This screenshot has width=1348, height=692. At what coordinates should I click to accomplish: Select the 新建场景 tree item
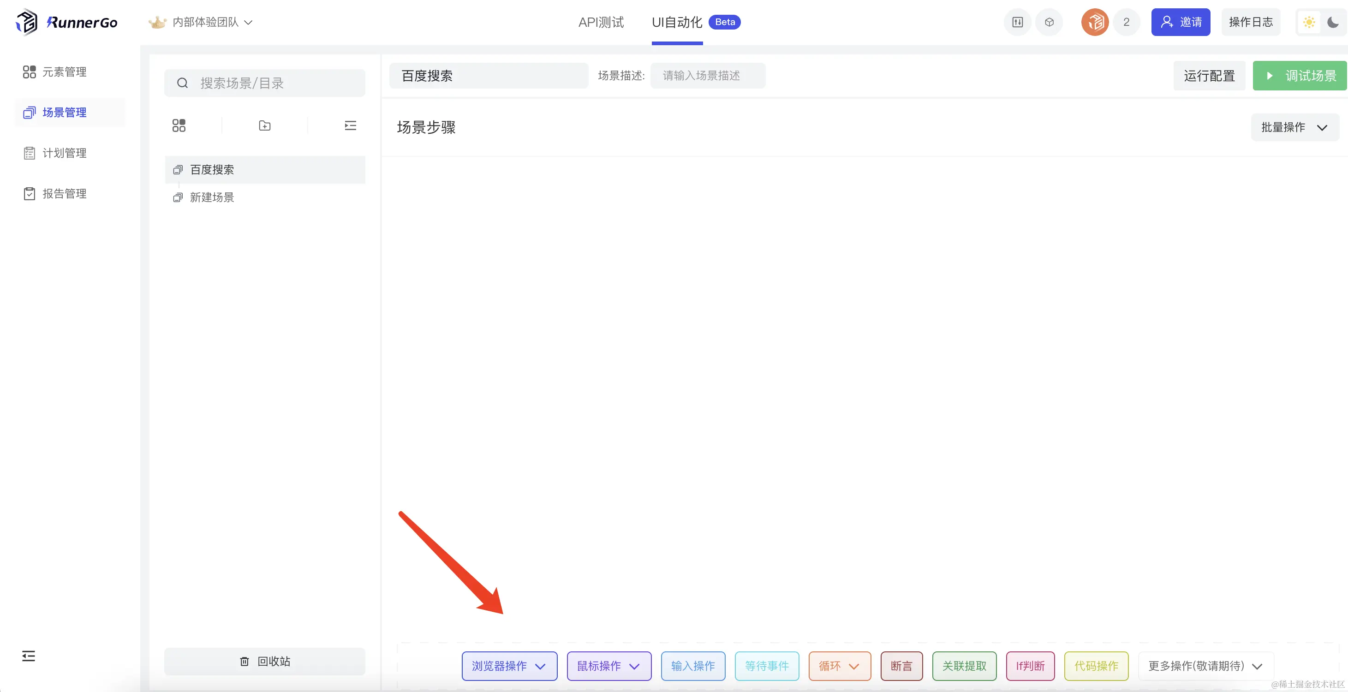212,197
